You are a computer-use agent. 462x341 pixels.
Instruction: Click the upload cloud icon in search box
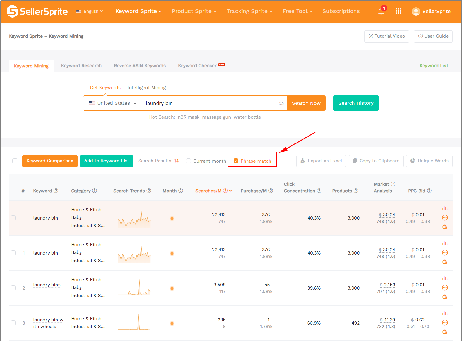click(x=281, y=104)
